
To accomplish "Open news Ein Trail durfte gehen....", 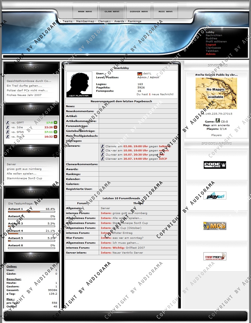I will pyautogui.click(x=24, y=86).
